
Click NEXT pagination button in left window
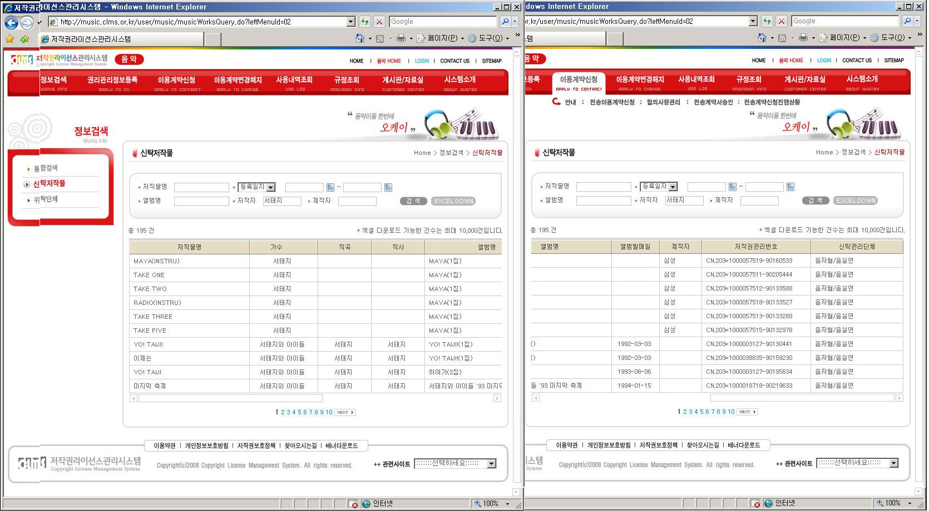[x=345, y=413]
